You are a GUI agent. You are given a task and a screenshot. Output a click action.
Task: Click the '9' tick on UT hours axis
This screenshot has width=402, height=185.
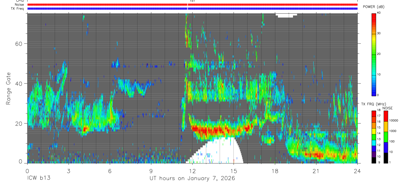pos(151,171)
